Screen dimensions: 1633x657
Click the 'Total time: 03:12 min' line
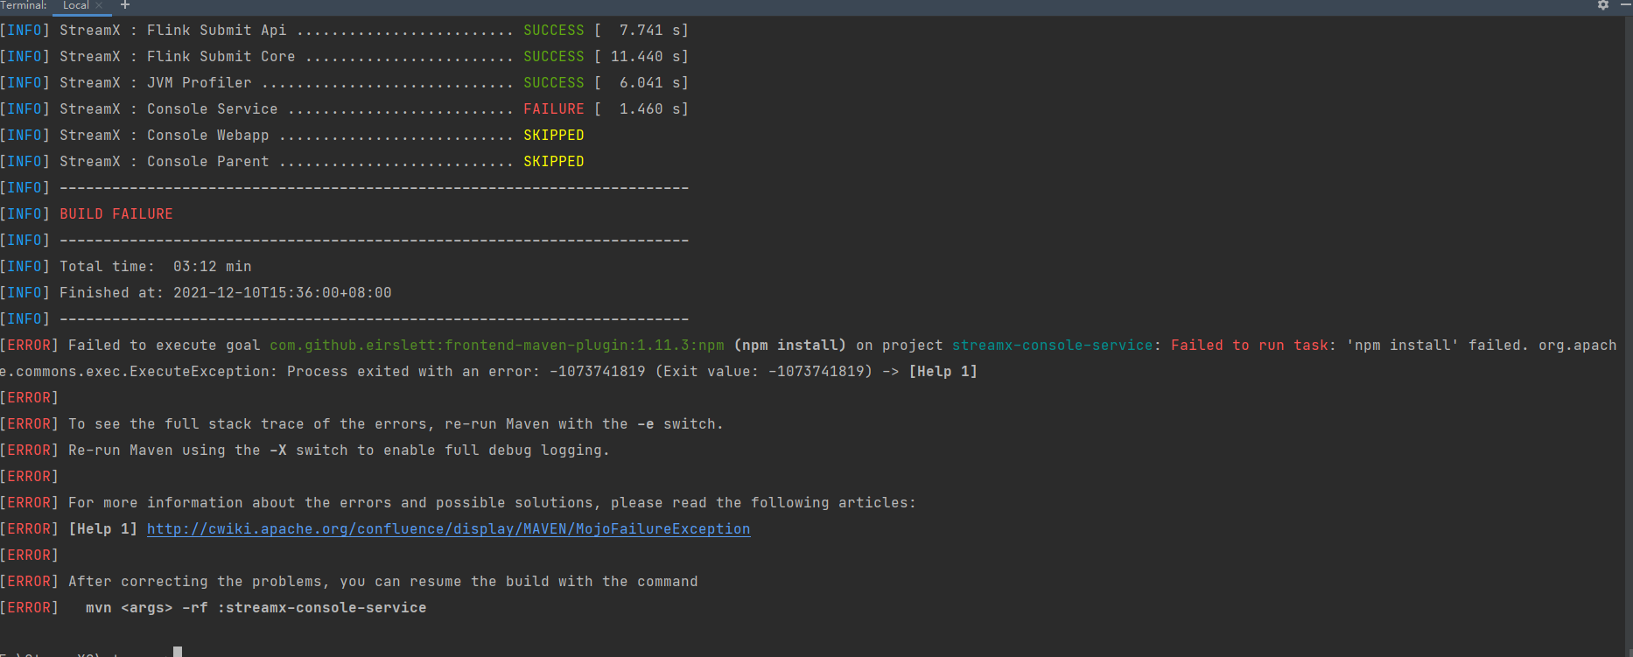(155, 267)
